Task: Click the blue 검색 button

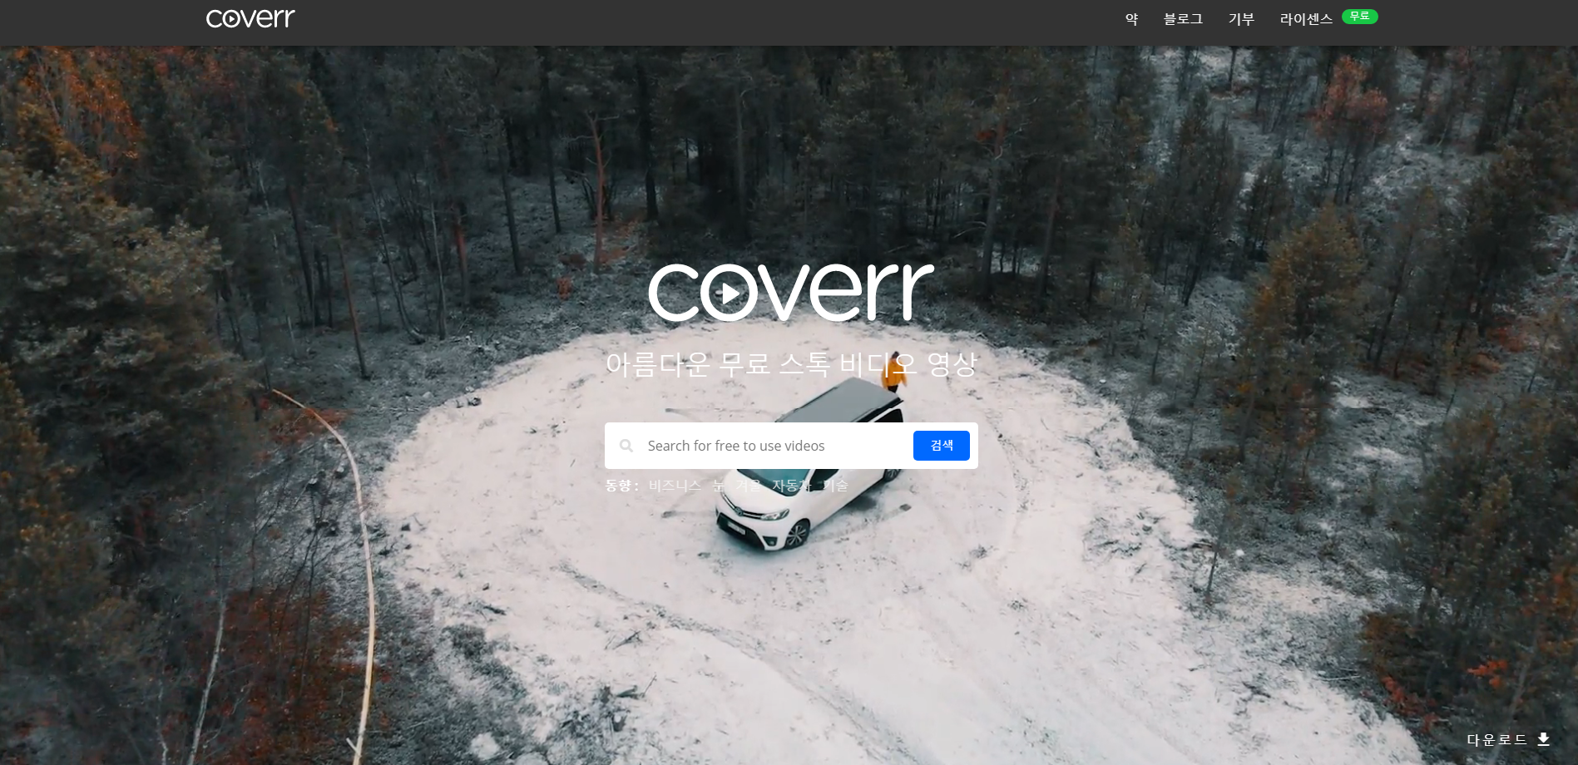Action: [x=942, y=446]
